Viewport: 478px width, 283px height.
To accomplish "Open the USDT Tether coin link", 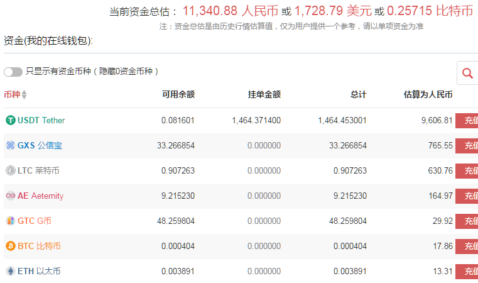I will (41, 120).
